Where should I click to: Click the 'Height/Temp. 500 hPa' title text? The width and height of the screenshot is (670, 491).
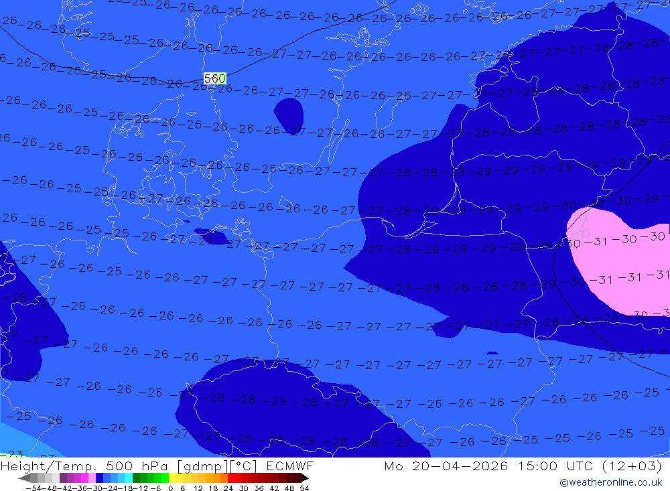pyautogui.click(x=86, y=466)
